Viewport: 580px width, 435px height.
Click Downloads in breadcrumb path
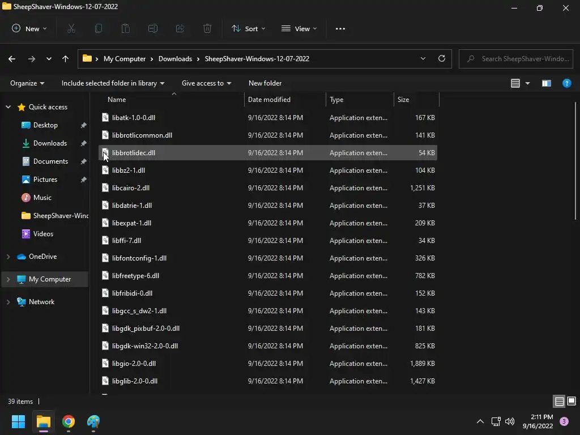176,59
